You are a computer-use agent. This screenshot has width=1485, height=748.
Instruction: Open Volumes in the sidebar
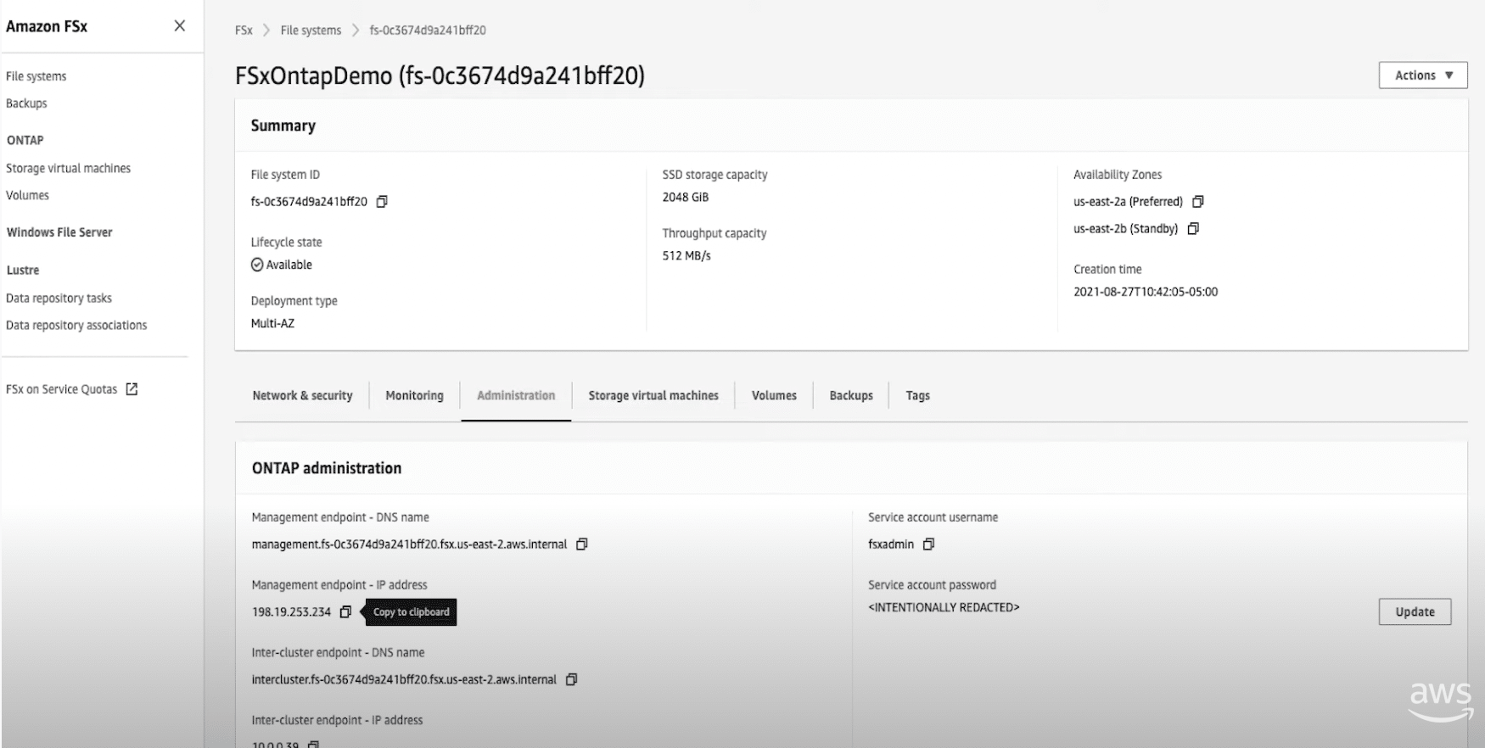pos(27,196)
